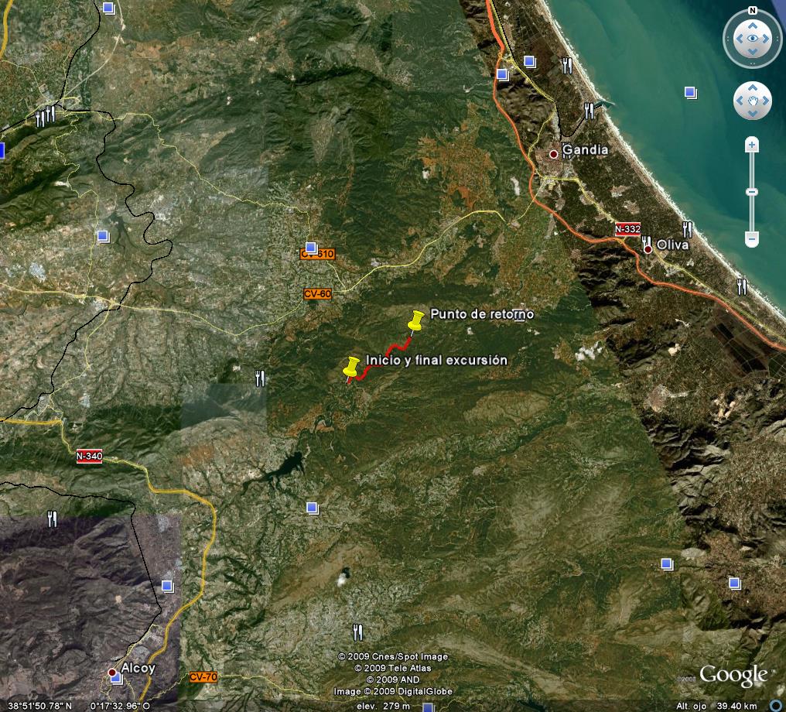Screen dimensions: 786x712
Task: Click the photo icon left of the CV-610 label
Action: (x=312, y=248)
